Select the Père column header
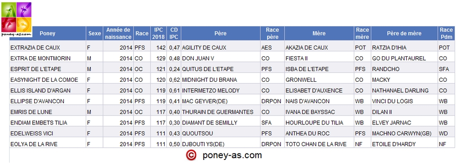This screenshot has height=164, width=456. pos(220,33)
